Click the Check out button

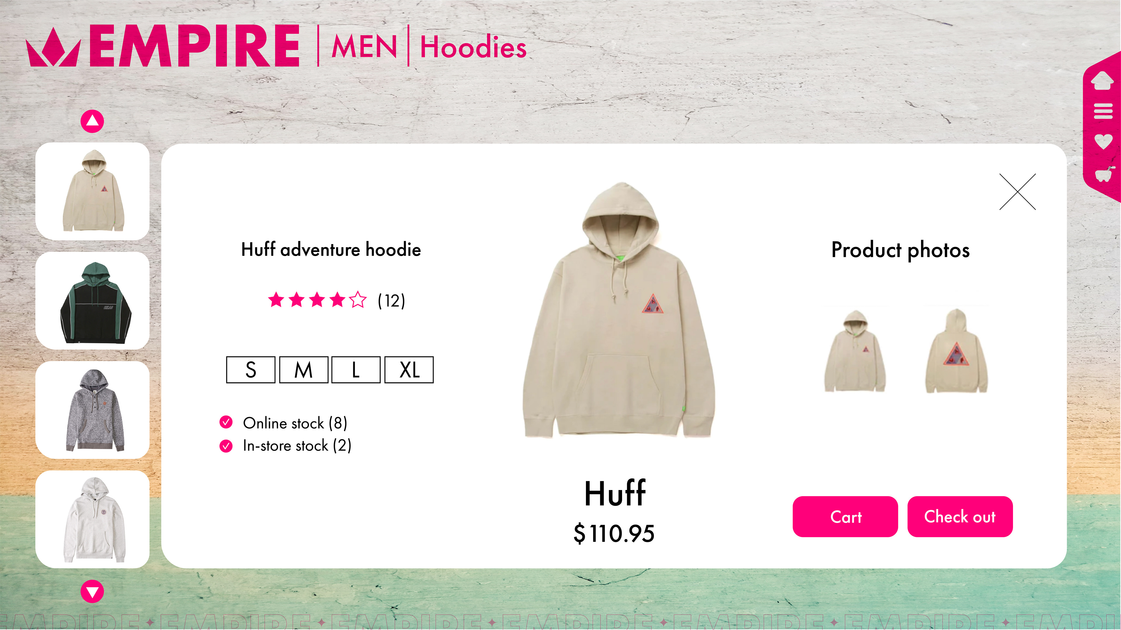point(960,517)
